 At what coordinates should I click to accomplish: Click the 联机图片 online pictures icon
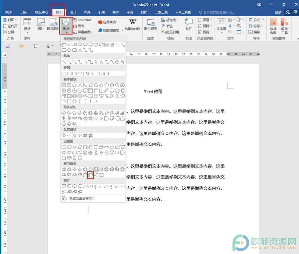[x=53, y=24]
